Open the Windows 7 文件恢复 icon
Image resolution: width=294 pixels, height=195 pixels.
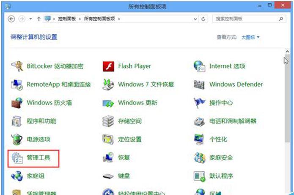[108, 84]
